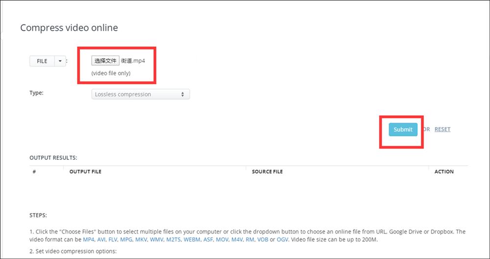Click the ASF format link

208,239
